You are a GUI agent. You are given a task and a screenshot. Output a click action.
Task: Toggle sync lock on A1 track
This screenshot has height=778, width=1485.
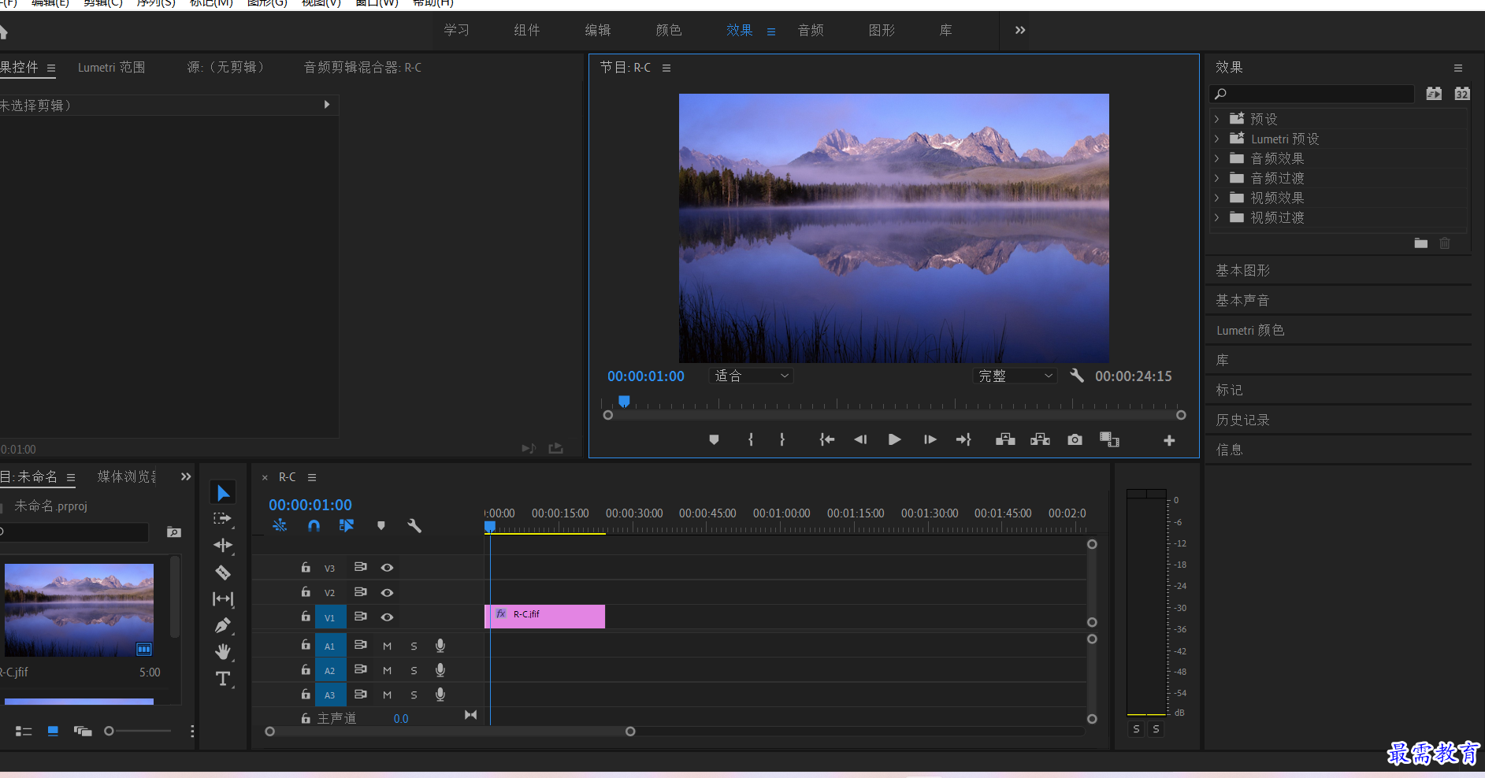coord(360,645)
